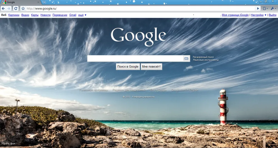Screen dimensions: 278x148
Task: Bookmark this page using the star icon
Action: [23, 9]
